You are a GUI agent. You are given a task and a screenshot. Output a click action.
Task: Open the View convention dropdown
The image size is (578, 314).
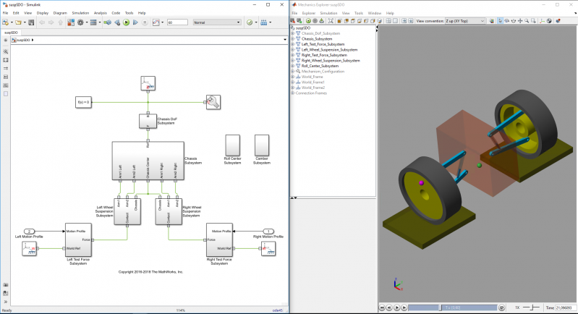(x=466, y=21)
